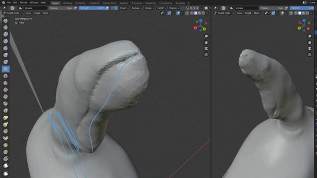Click pan hand icon in left viewport
Screen dimensions: 317x178
click(x=206, y=43)
